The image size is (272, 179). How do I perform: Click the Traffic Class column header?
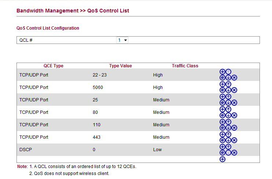click(185, 66)
